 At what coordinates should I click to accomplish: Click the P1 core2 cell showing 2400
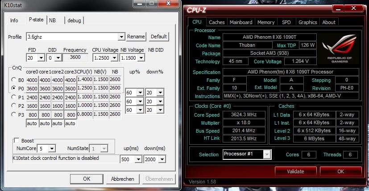[58, 98]
